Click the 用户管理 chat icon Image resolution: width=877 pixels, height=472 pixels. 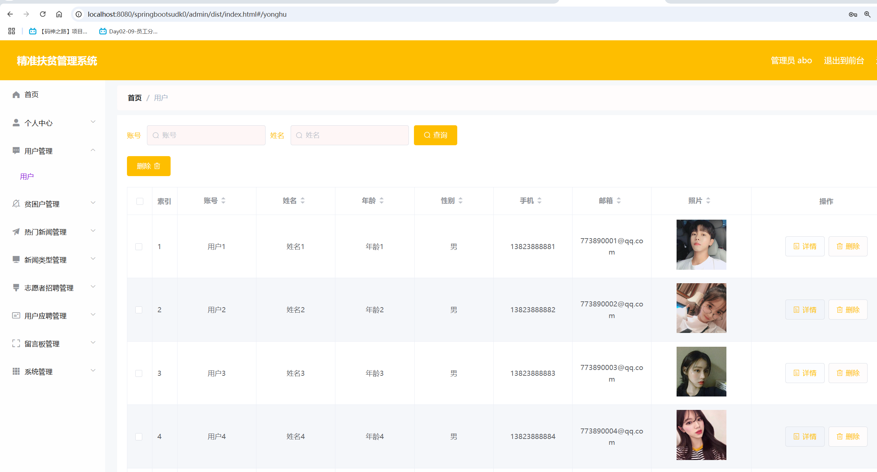(16, 151)
